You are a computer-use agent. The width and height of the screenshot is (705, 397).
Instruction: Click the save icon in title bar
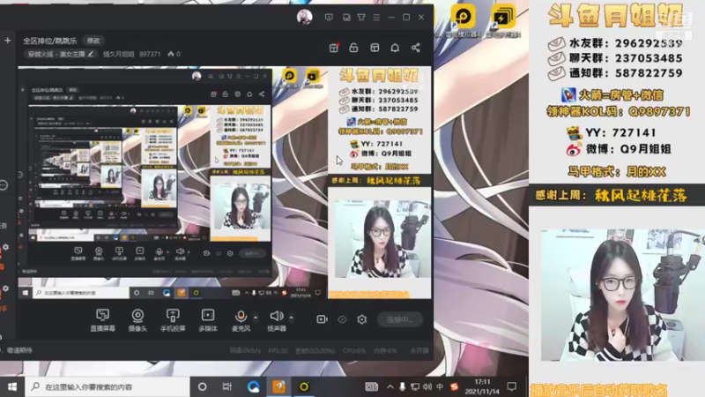(x=346, y=17)
